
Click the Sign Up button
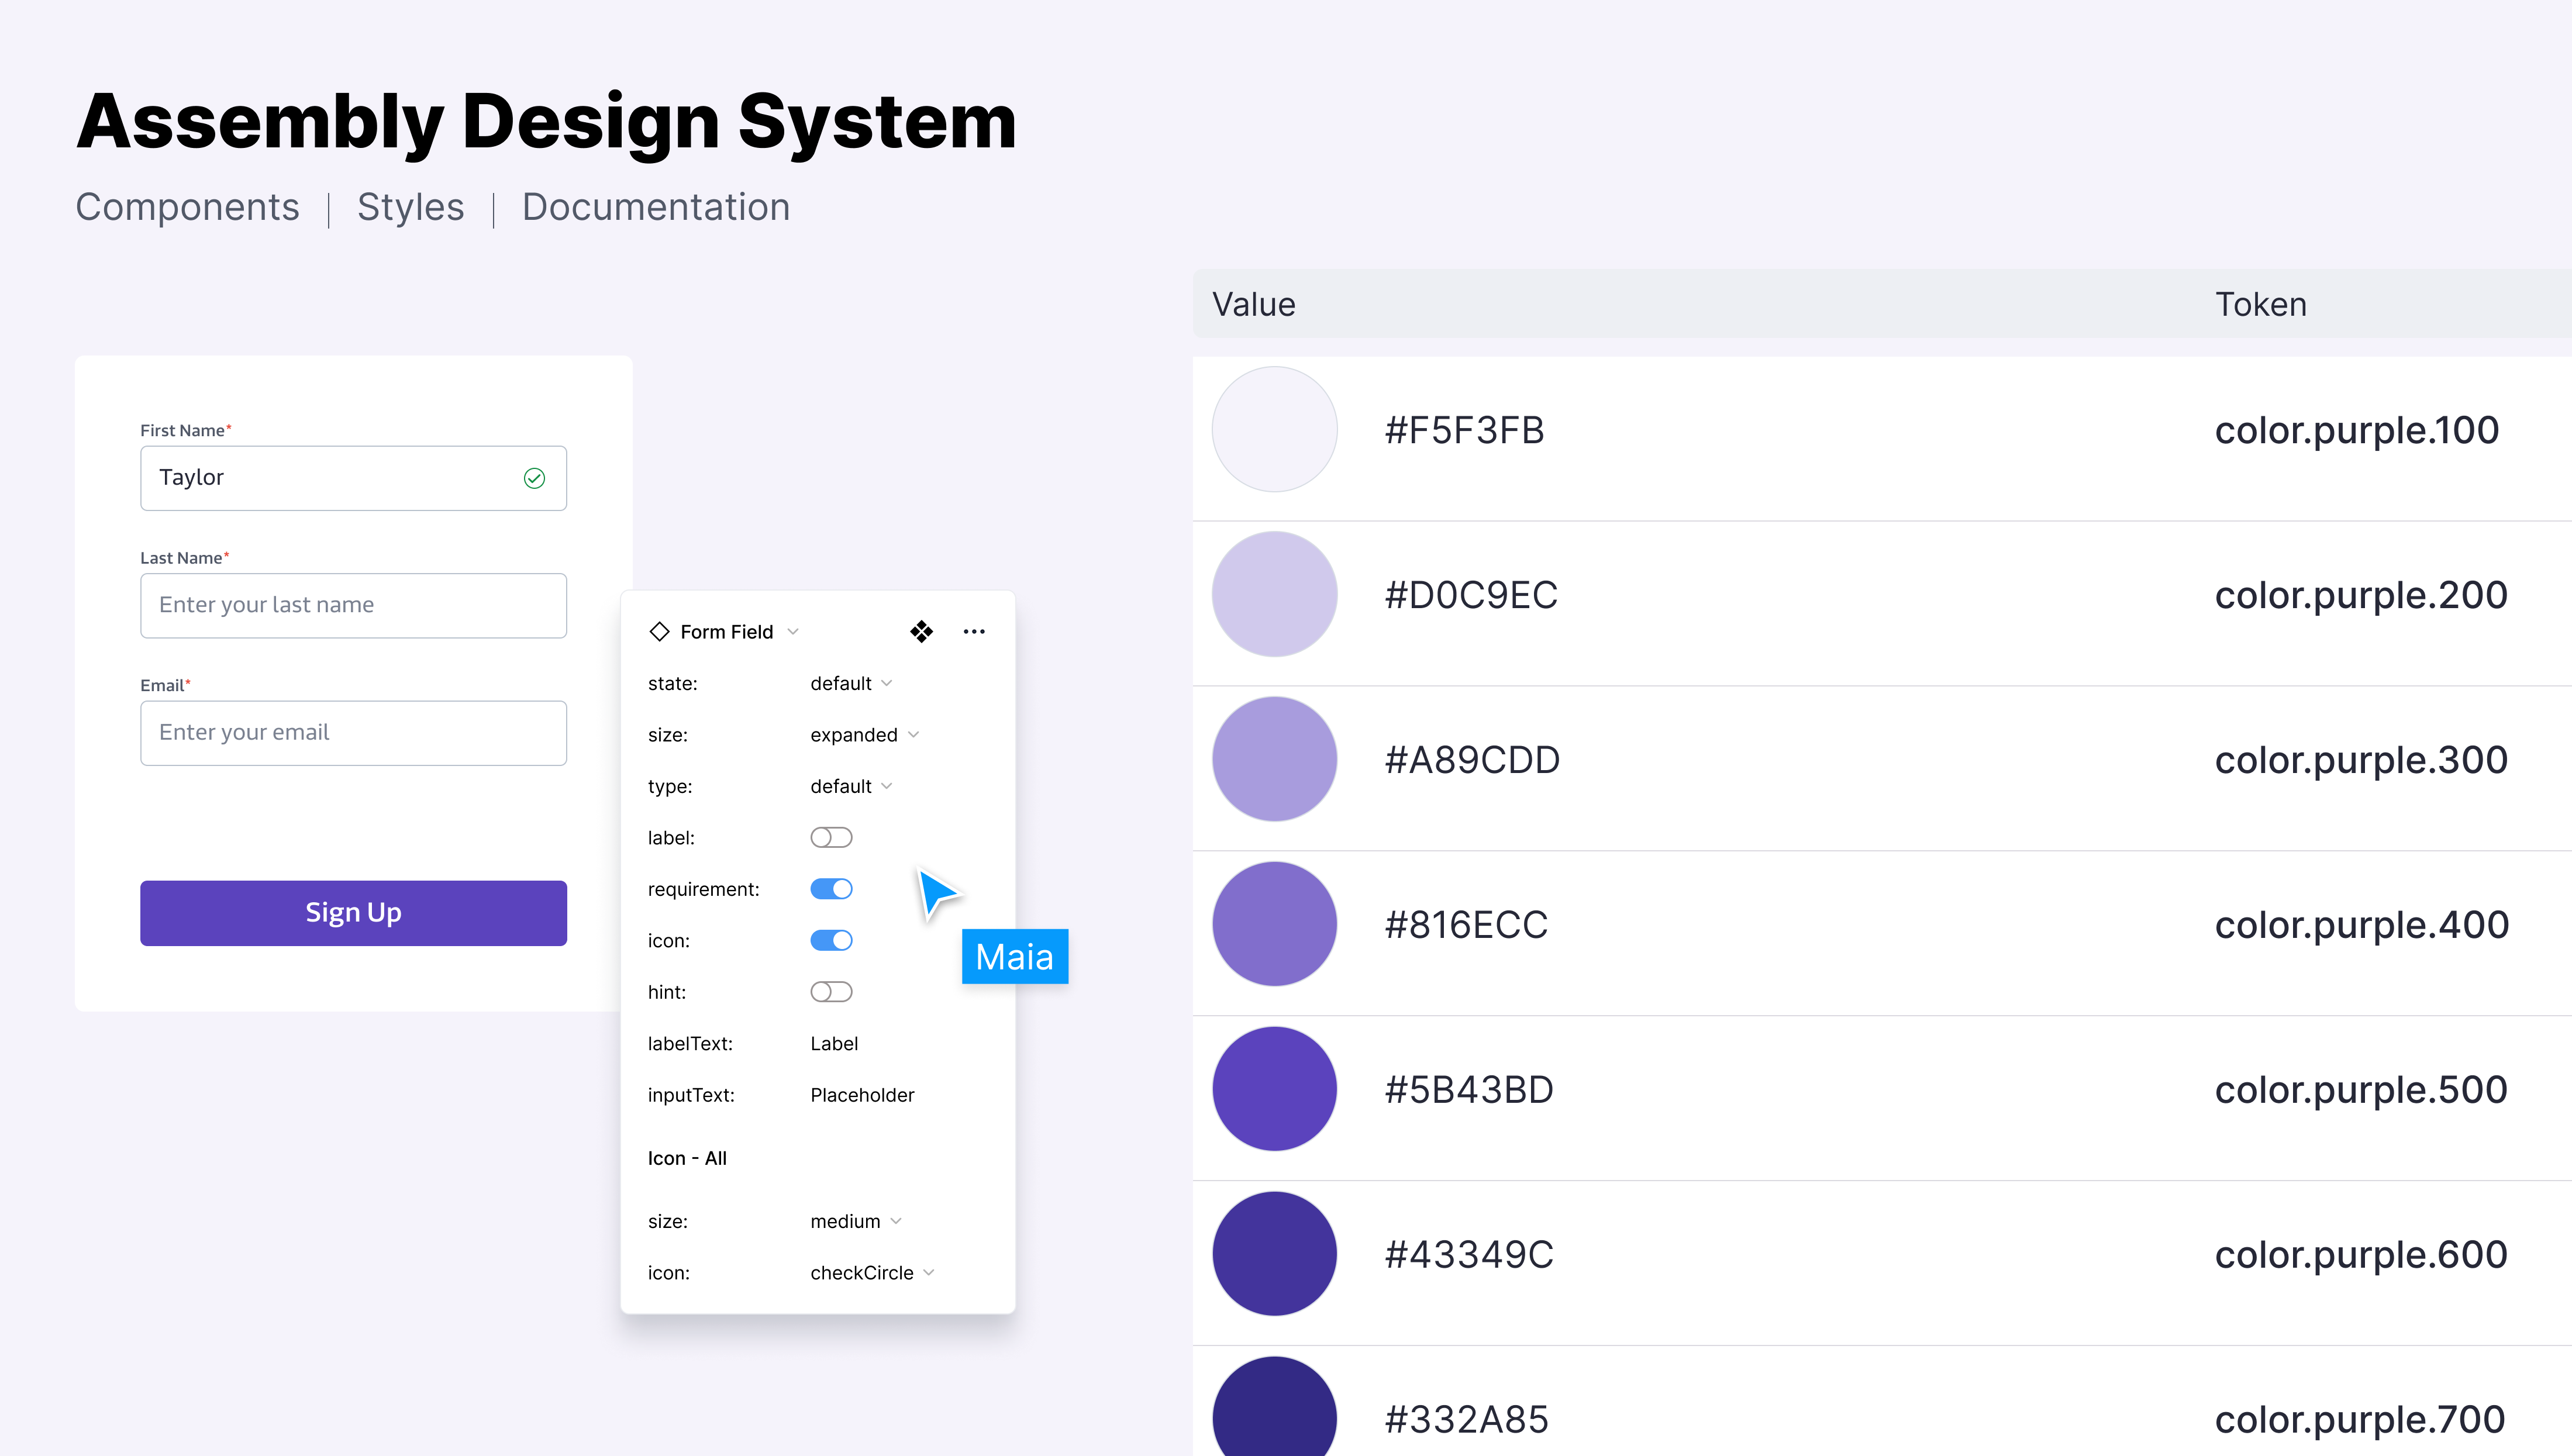[x=353, y=912]
